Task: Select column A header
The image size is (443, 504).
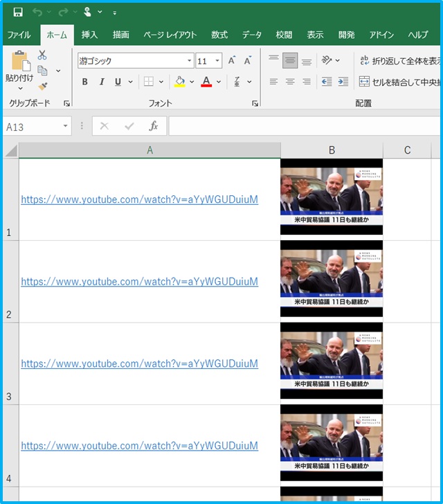Action: click(x=150, y=150)
